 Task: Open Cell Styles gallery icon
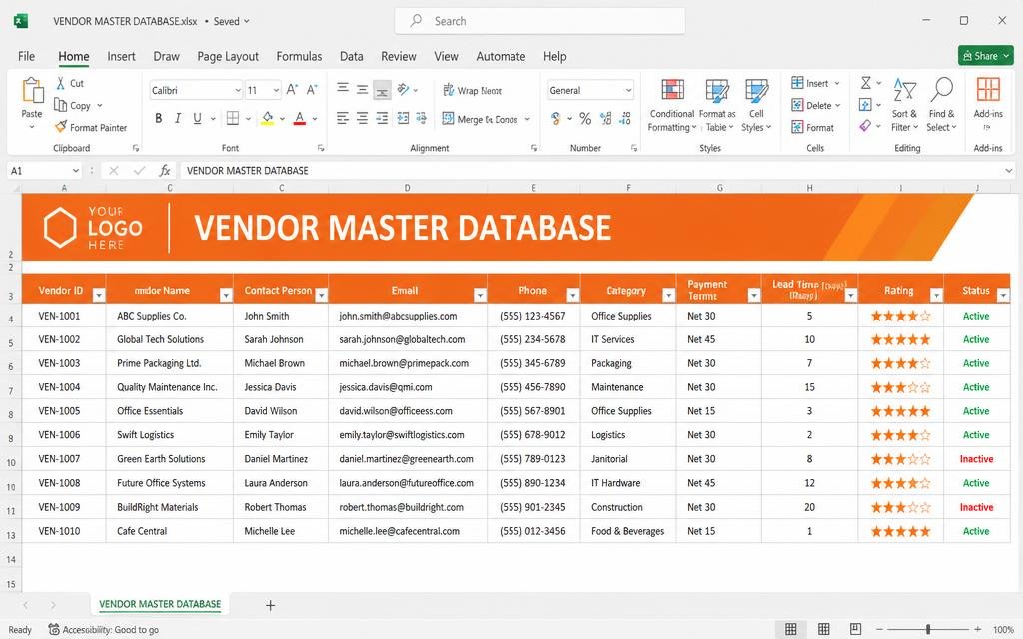tap(757, 91)
